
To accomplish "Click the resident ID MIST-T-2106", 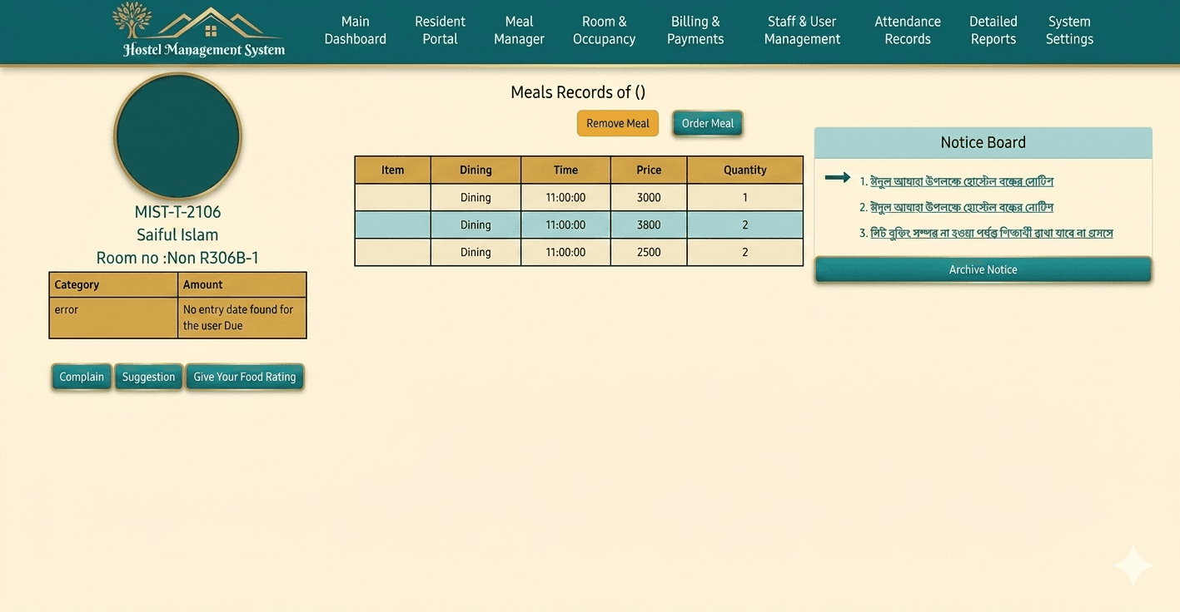I will click(x=177, y=211).
